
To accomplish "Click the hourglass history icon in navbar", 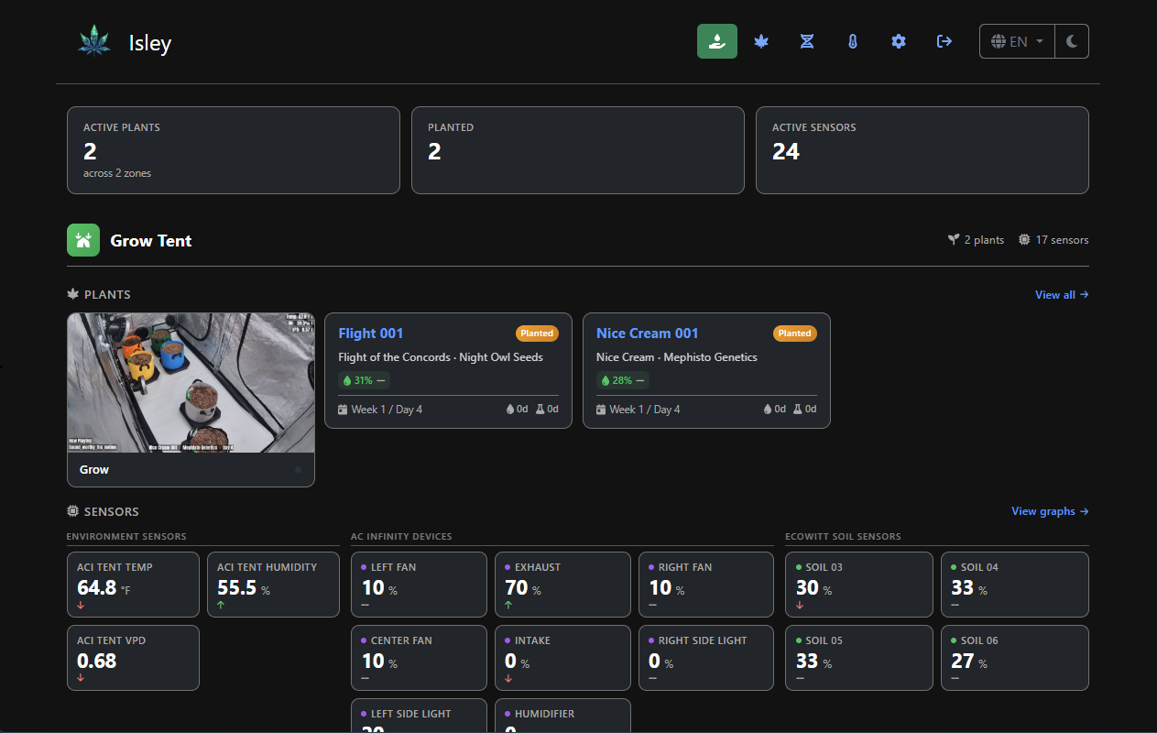I will [x=807, y=40].
